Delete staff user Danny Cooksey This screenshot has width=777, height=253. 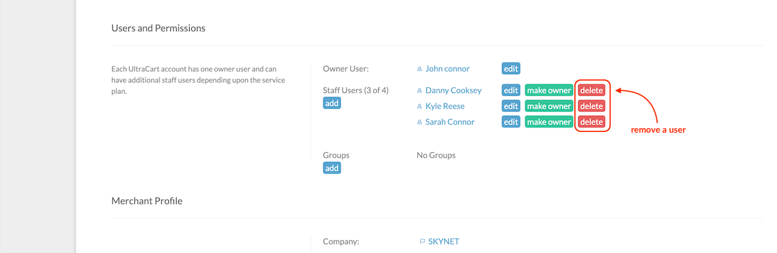(x=592, y=90)
